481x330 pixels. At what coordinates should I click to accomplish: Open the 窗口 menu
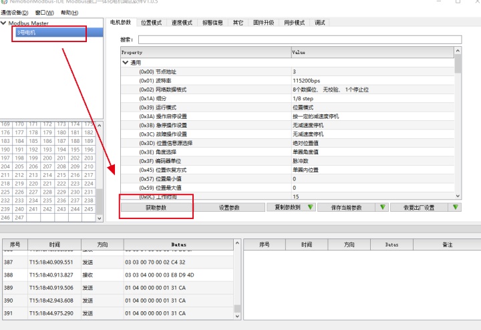click(44, 12)
